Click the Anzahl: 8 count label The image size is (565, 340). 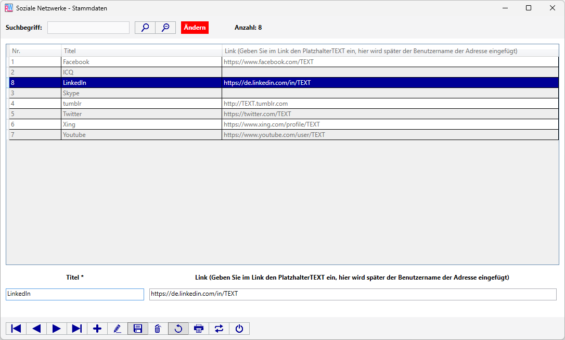[x=248, y=28]
